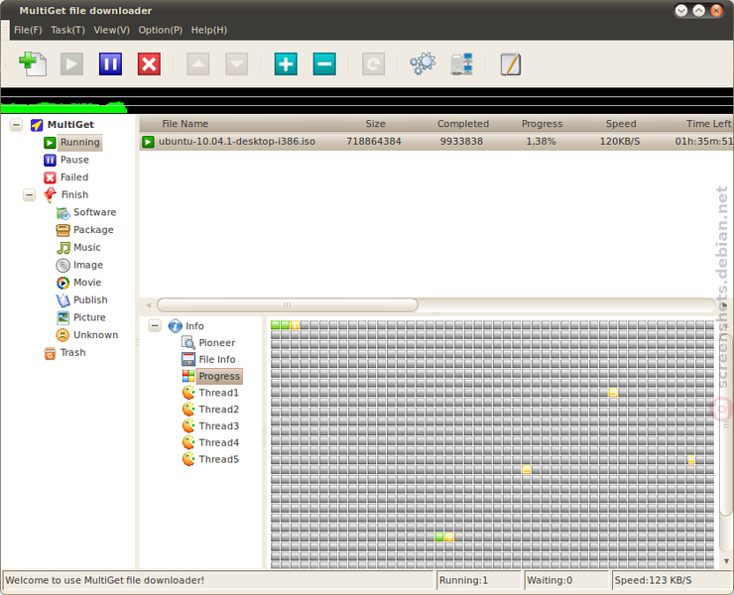Sort by Speed column header
The image size is (734, 595).
coord(621,124)
